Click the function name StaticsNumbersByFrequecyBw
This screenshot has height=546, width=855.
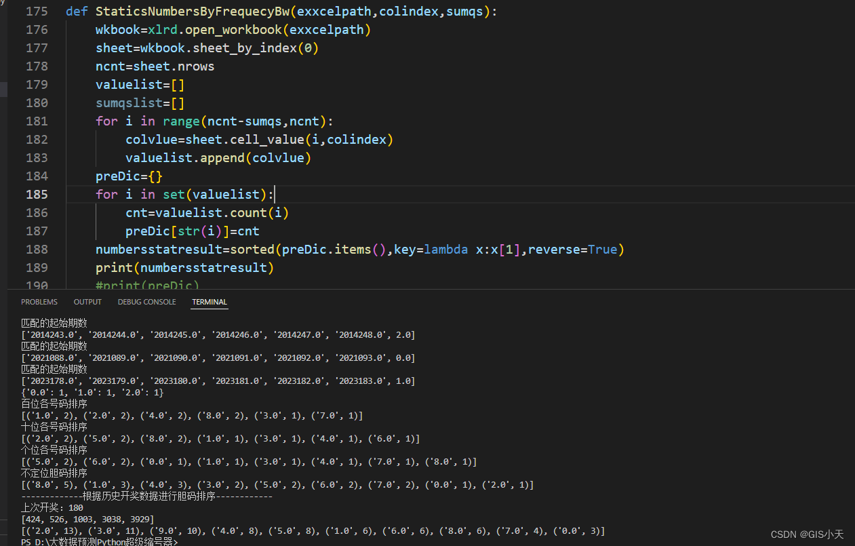point(193,12)
